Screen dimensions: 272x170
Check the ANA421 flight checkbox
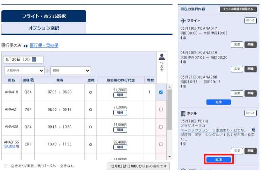[161, 109]
